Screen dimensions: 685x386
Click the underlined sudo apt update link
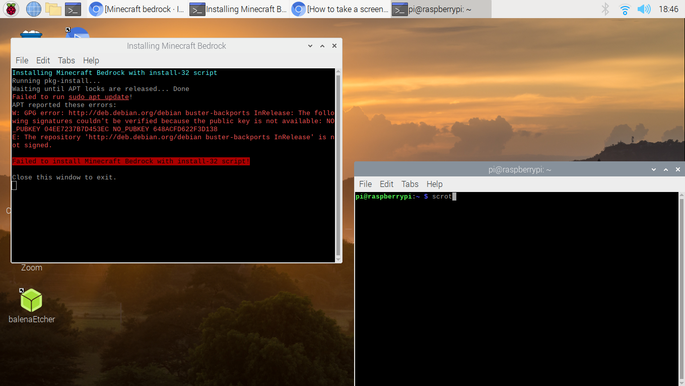coord(98,96)
